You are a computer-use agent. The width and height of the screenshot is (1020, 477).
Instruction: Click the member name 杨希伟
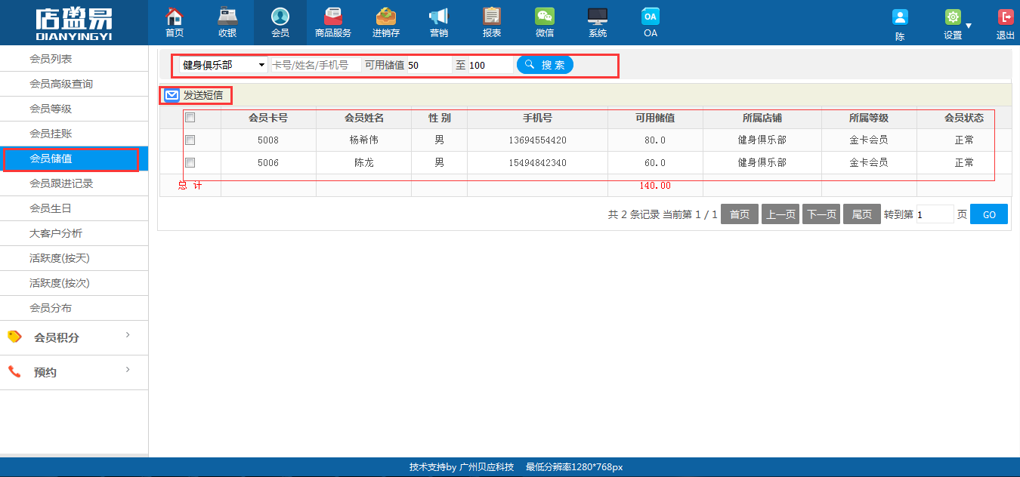pyautogui.click(x=364, y=140)
